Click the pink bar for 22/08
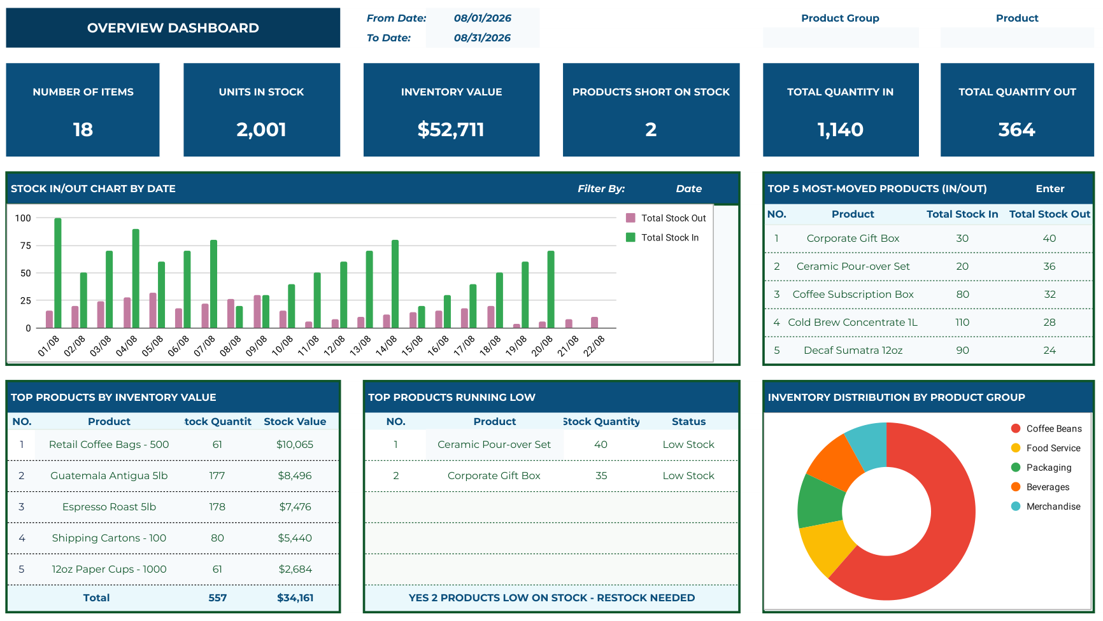1103x621 pixels. pyautogui.click(x=594, y=323)
